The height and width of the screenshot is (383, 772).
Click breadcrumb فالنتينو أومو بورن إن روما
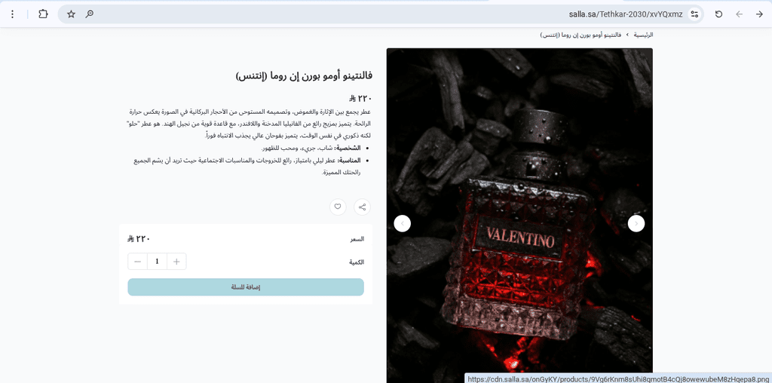[x=581, y=35]
